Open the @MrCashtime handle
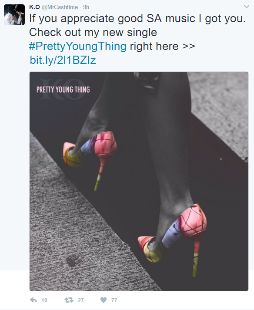The width and height of the screenshot is (254, 310). coord(60,7)
